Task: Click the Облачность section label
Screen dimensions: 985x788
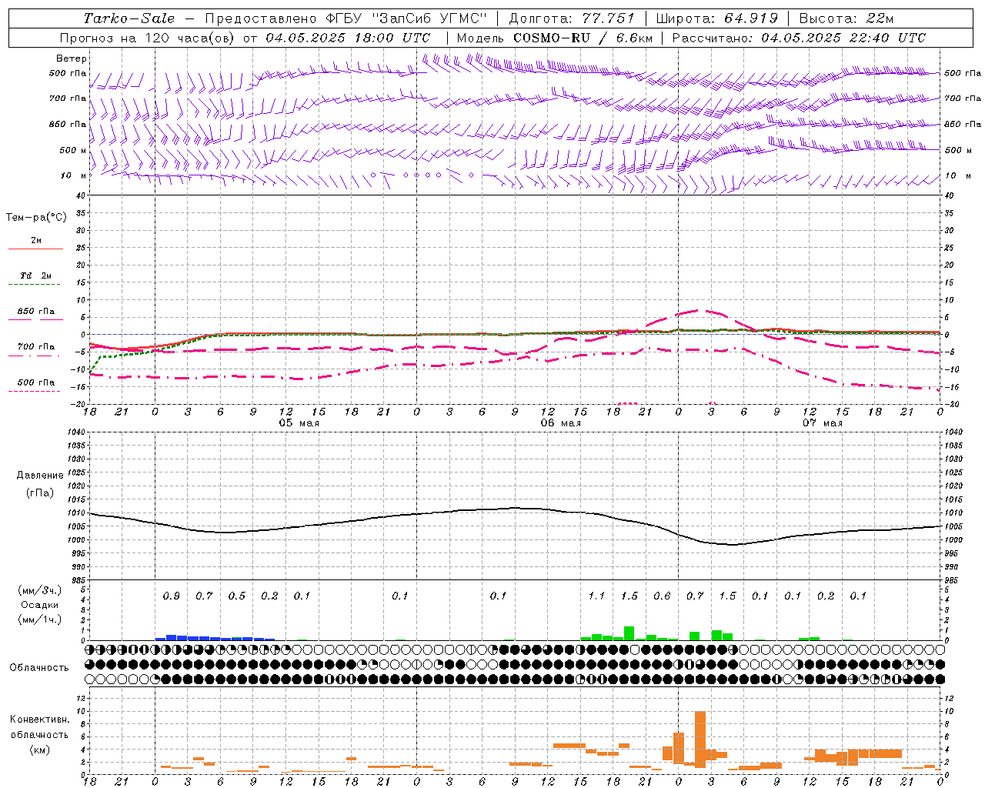Action: pos(39,667)
